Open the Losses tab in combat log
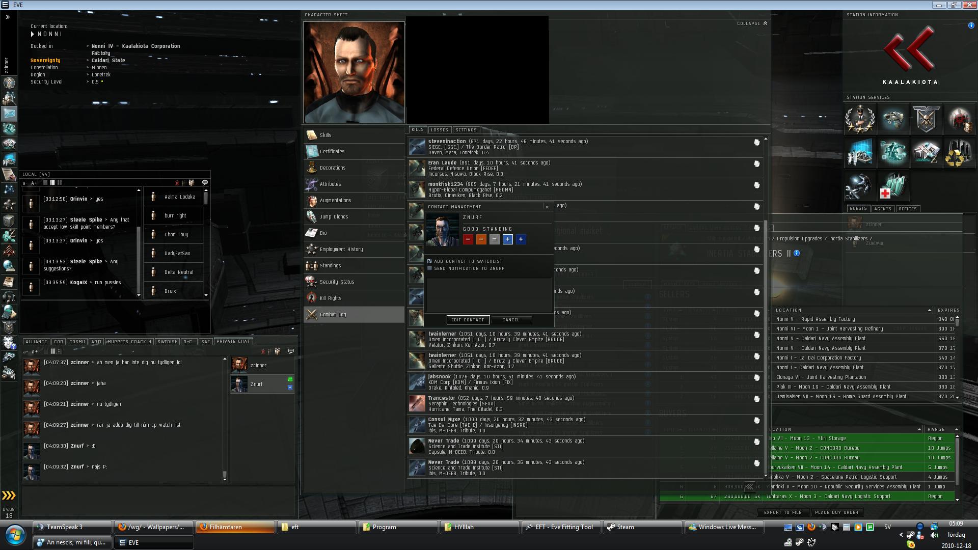 click(x=439, y=130)
